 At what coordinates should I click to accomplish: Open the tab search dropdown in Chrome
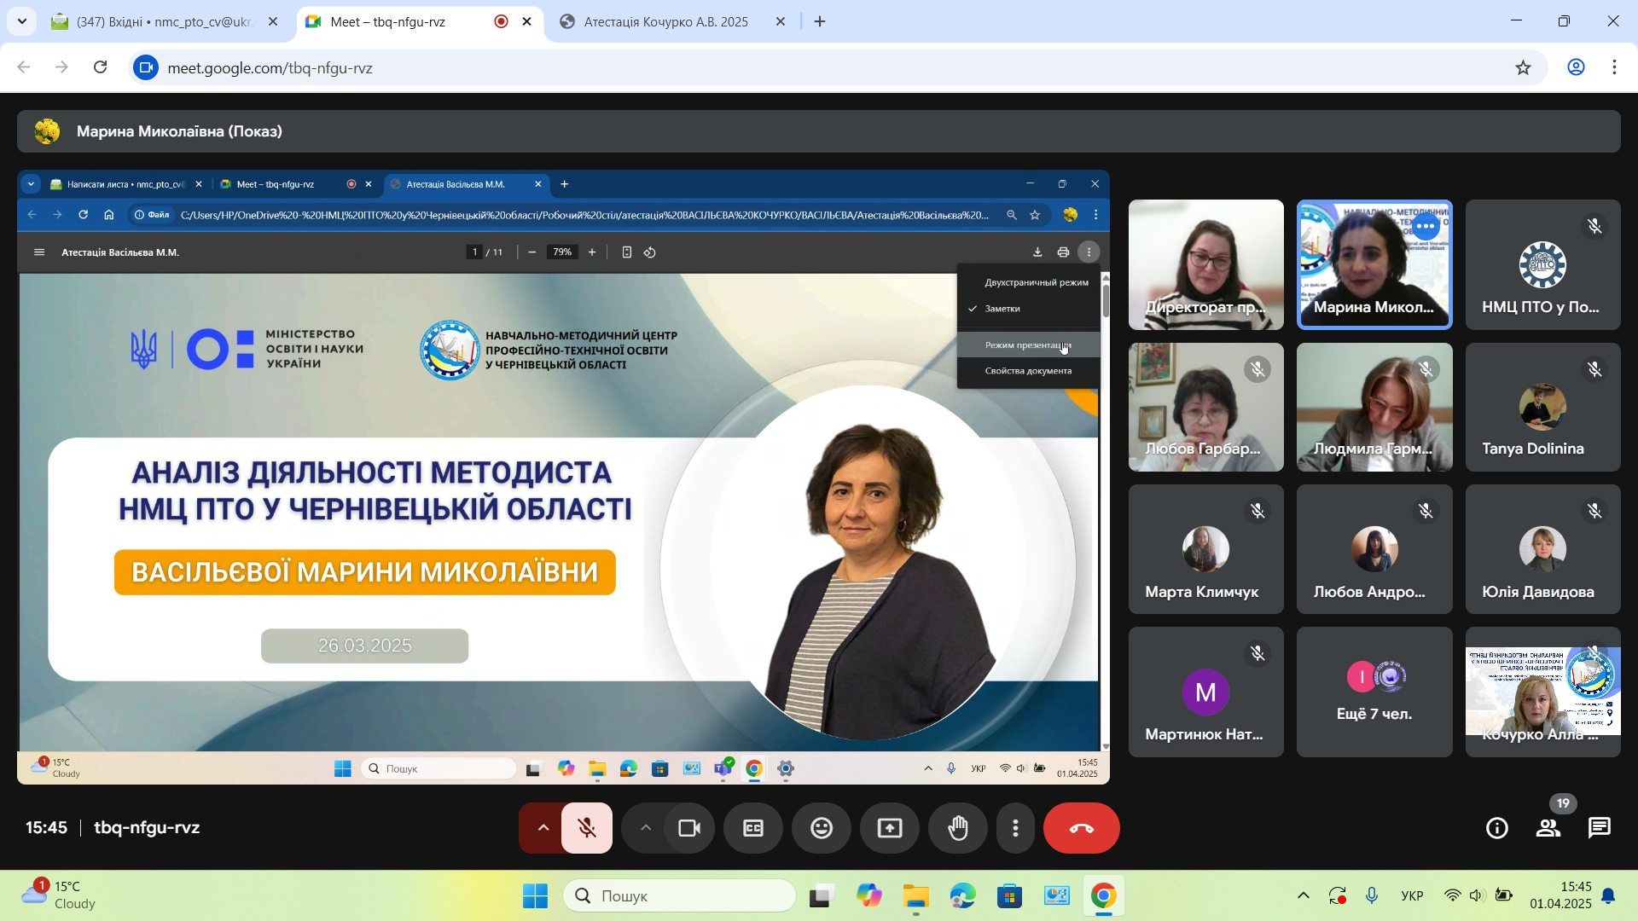(x=21, y=21)
